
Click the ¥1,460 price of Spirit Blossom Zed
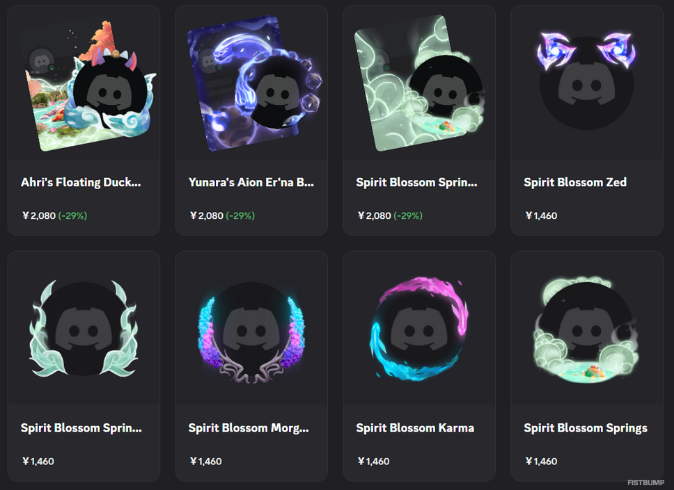541,216
